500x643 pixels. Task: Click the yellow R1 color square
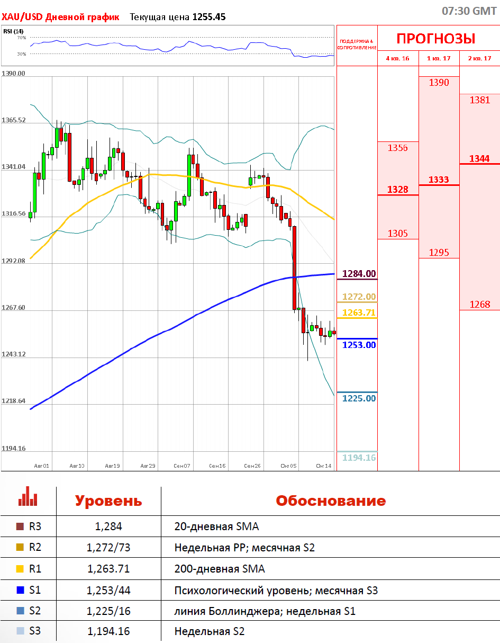click(x=20, y=569)
